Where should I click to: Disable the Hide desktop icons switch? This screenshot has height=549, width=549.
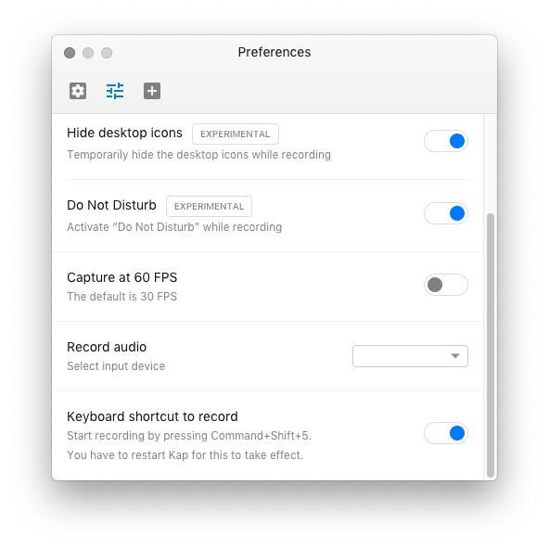[x=446, y=141]
